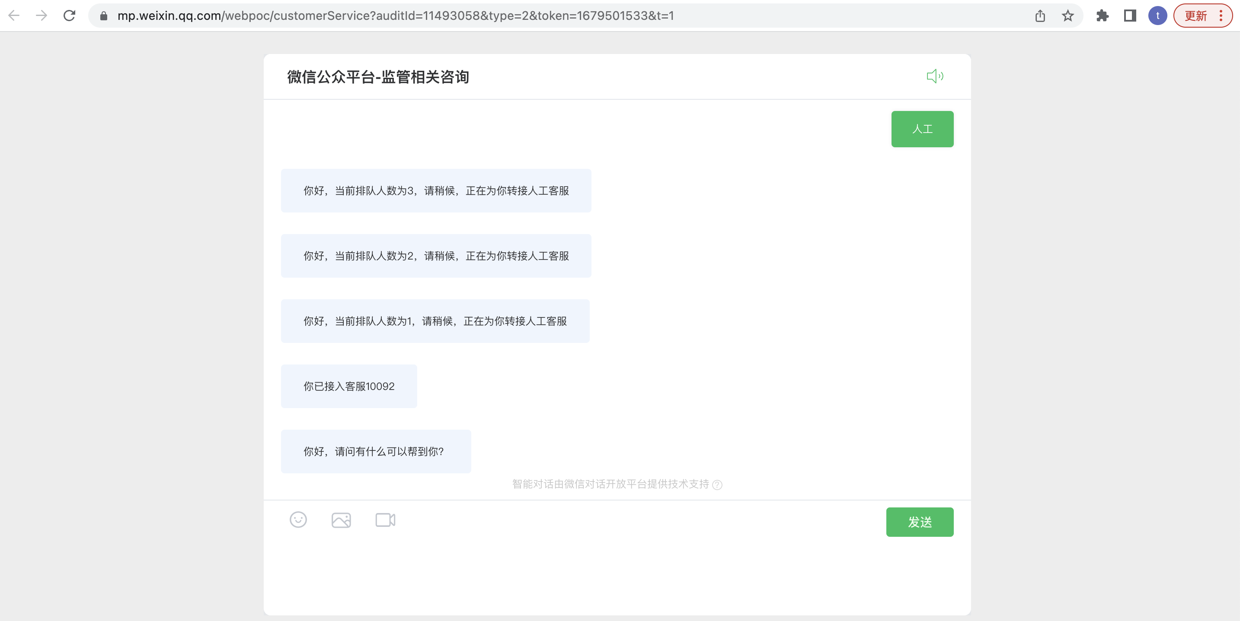Screen dimensions: 1240x621
Task: Open the profile avatar "t" menu
Action: tap(1157, 16)
